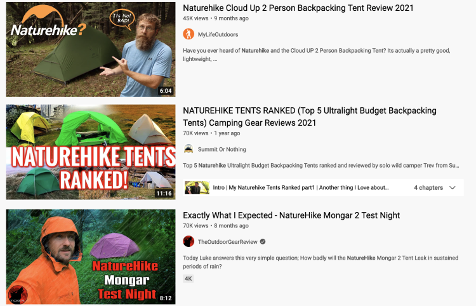Click verified badge next to TheOutdoorGearReview
The image size is (476, 306).
pyautogui.click(x=263, y=242)
